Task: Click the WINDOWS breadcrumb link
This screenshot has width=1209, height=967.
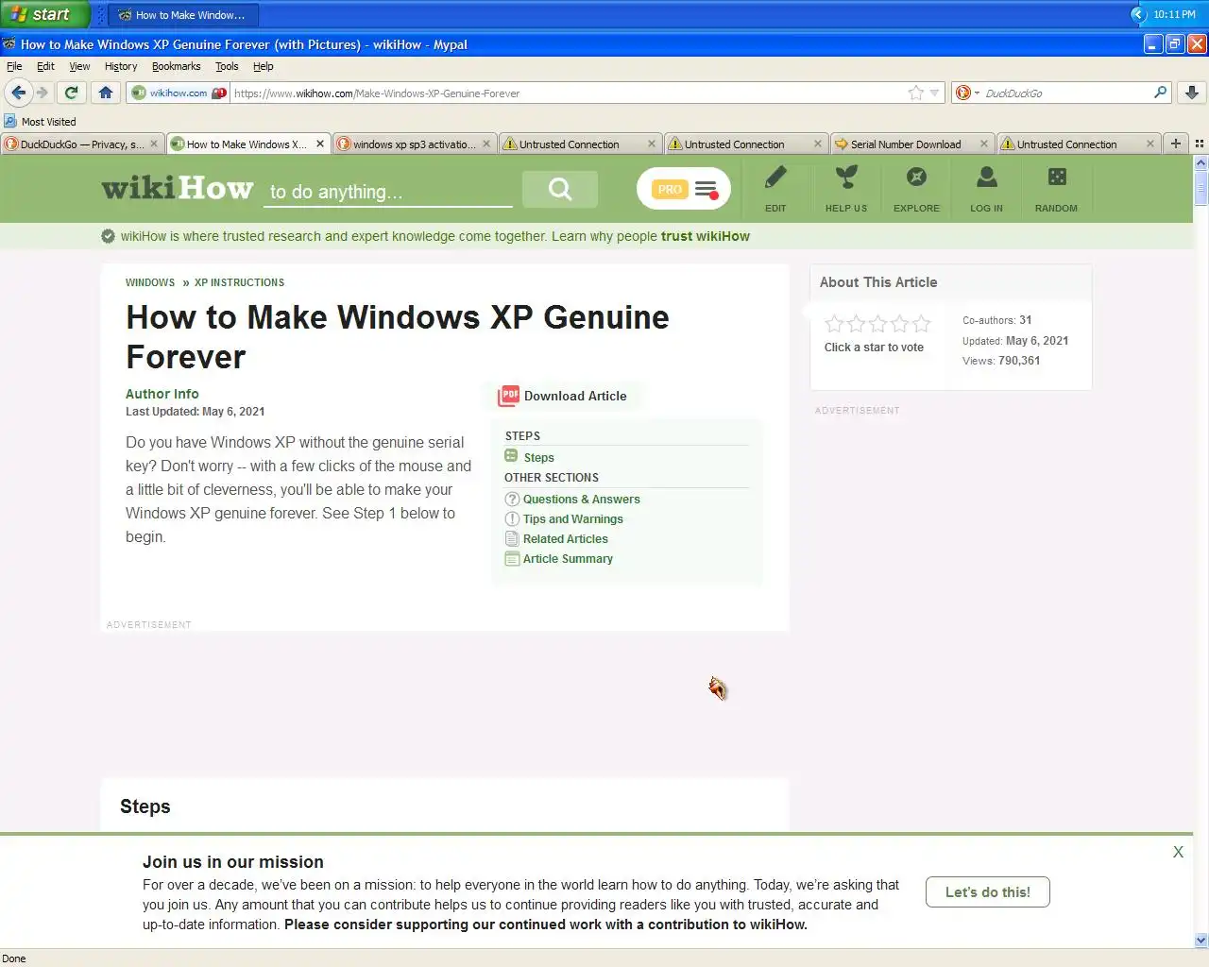Action: point(150,282)
